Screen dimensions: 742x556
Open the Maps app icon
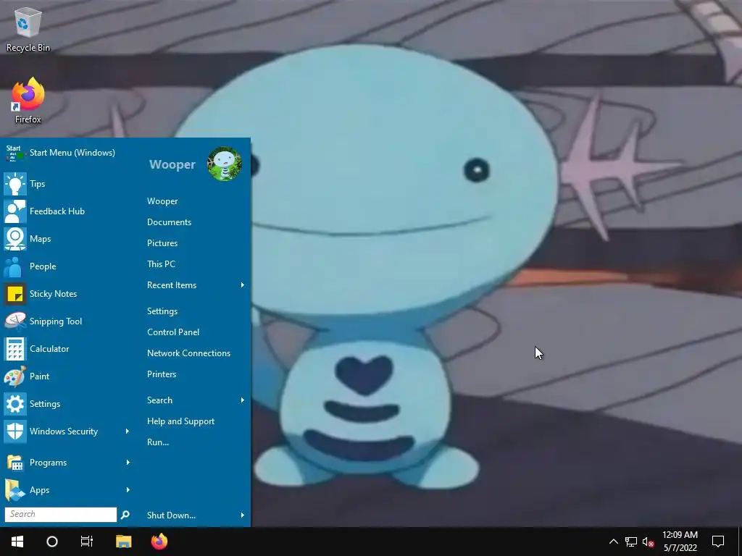(15, 239)
